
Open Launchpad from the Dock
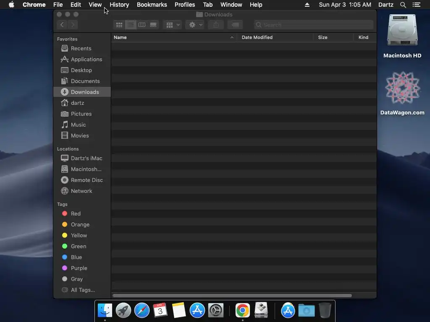[123, 311]
